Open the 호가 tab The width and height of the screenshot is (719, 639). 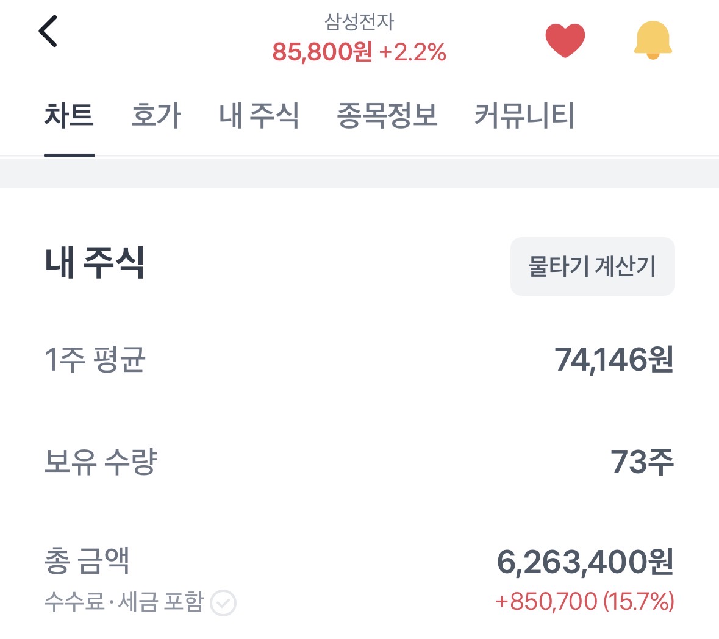click(x=156, y=115)
